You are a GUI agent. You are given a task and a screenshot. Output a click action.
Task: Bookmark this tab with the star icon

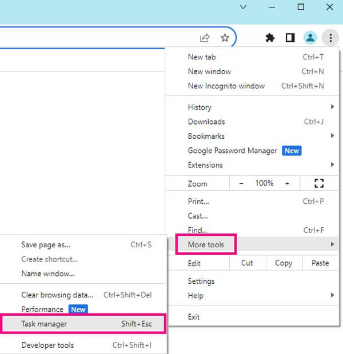[225, 38]
